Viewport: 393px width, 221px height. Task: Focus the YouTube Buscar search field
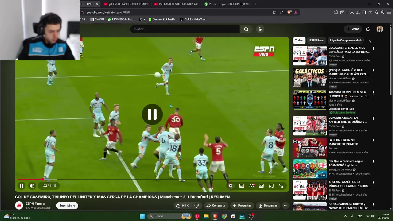185,29
